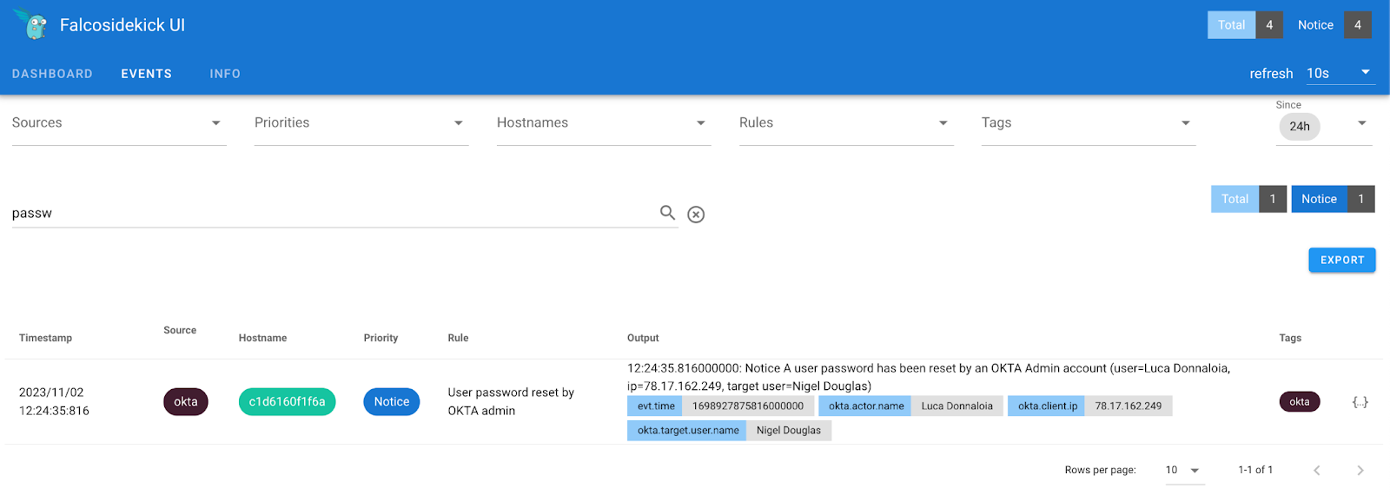Toggle the Notice counter in top header
The height and width of the screenshot is (495, 1390).
click(x=1333, y=25)
